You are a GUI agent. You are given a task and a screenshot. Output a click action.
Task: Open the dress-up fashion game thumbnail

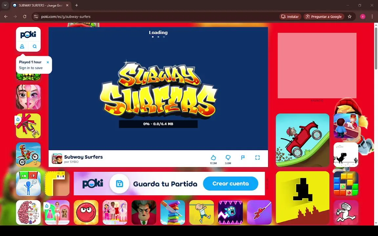pos(57,212)
